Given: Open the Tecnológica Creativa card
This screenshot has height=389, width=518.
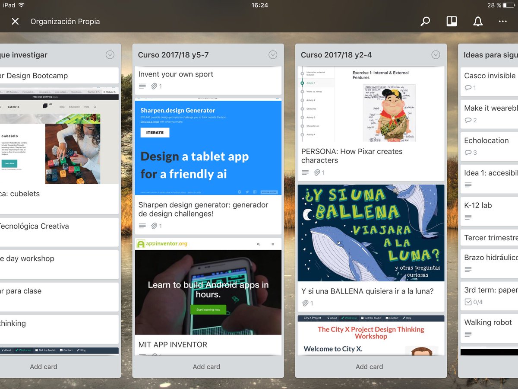Looking at the screenshot, I should (x=59, y=232).
